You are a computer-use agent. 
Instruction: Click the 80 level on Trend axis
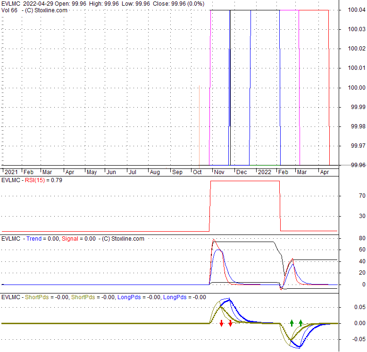(362, 238)
